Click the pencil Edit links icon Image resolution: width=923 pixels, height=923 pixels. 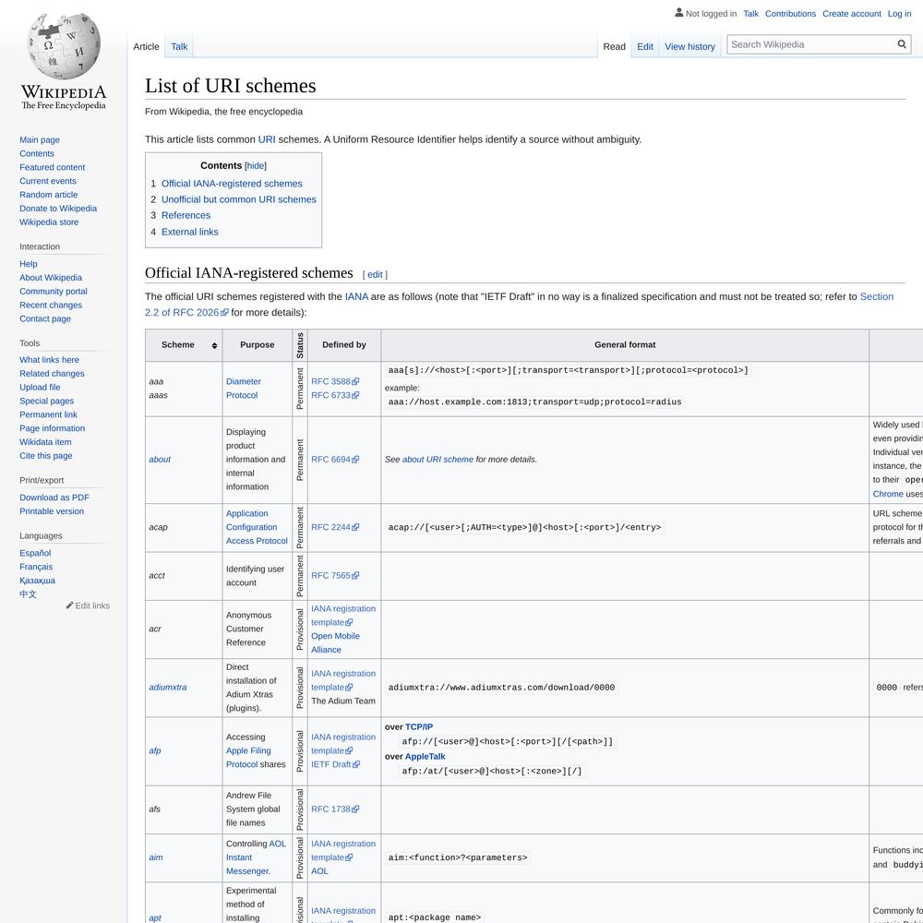pyautogui.click(x=69, y=605)
